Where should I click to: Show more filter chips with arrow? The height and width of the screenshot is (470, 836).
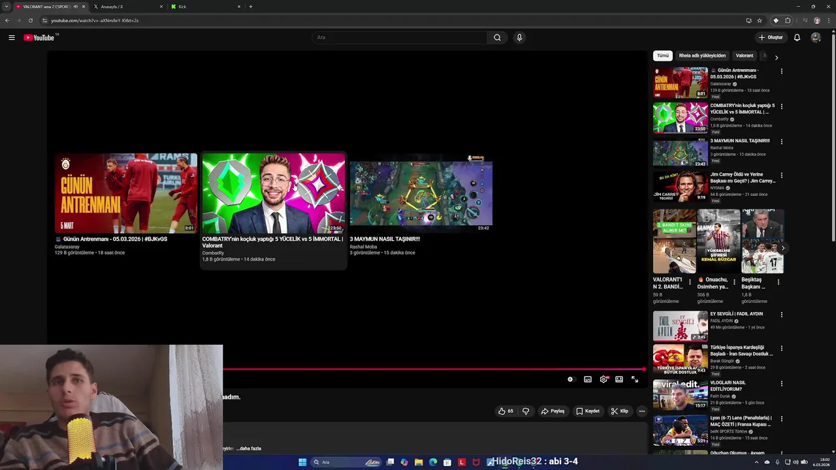click(777, 57)
